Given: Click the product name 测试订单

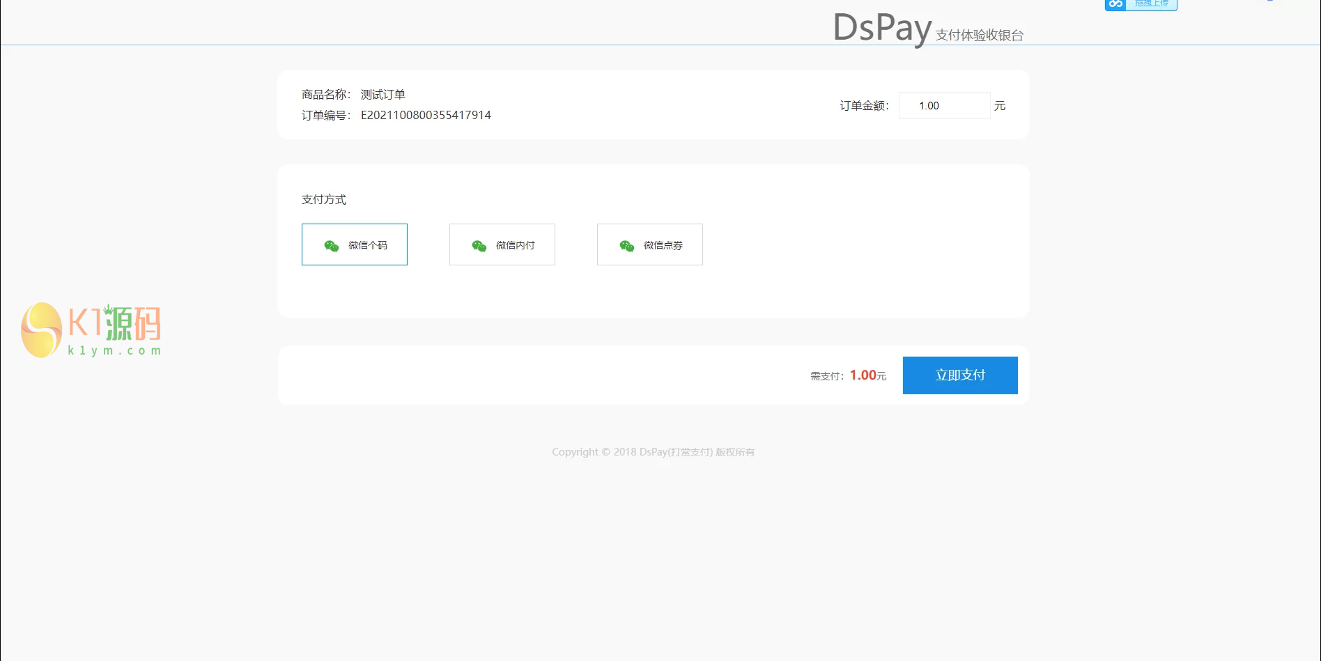Looking at the screenshot, I should click(383, 95).
